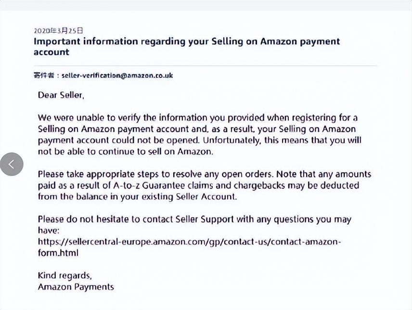Click the 'Amazon Payments' signature
The image size is (412, 310).
(76, 287)
